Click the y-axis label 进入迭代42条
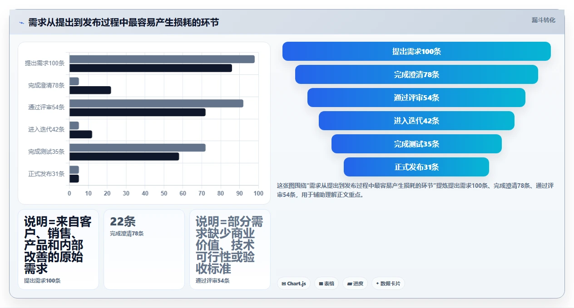The width and height of the screenshot is (574, 308). [46, 130]
